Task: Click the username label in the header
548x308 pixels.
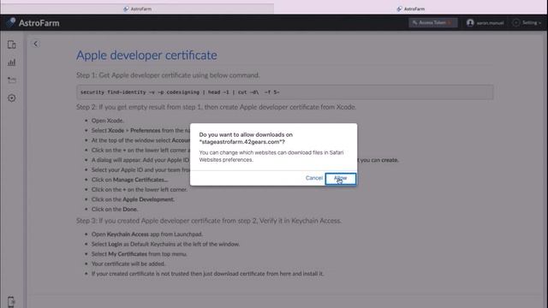Action: pos(490,23)
